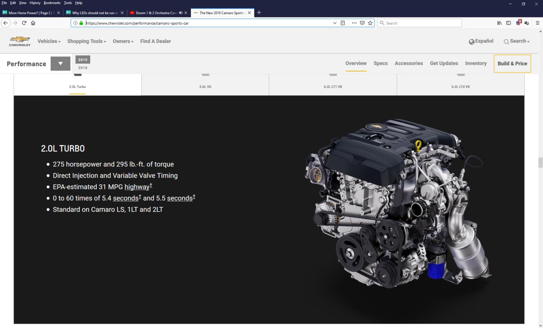The width and height of the screenshot is (543, 328).
Task: Open the Shopping Tools dropdown
Action: click(x=87, y=41)
